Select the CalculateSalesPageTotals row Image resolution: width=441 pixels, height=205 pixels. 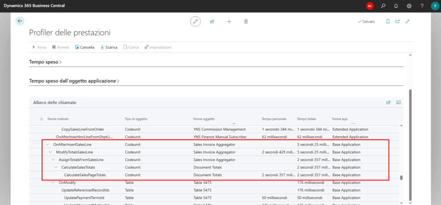coord(85,175)
